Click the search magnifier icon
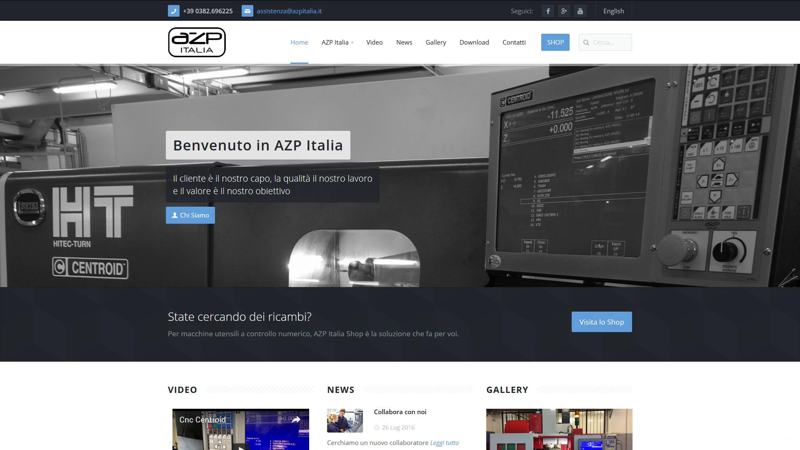Image resolution: width=800 pixels, height=450 pixels. tap(586, 42)
